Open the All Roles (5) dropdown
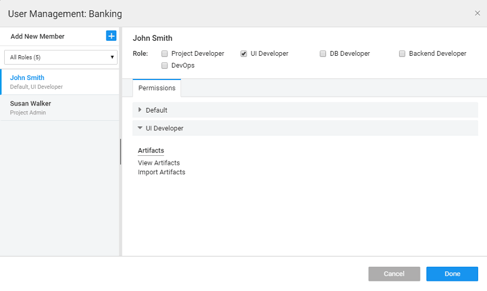Image resolution: width=487 pixels, height=291 pixels. click(x=60, y=57)
